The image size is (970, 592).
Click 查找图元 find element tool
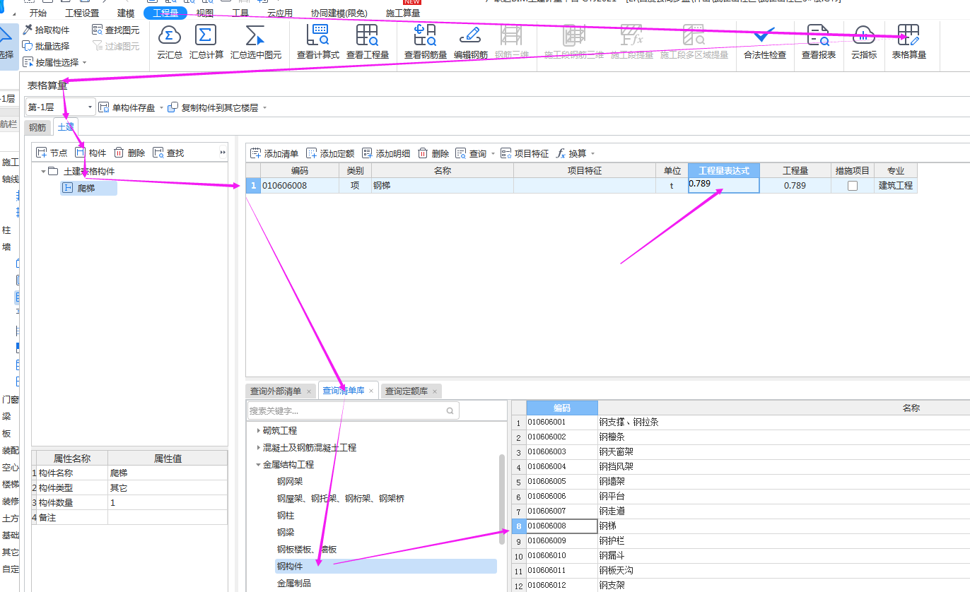(116, 30)
